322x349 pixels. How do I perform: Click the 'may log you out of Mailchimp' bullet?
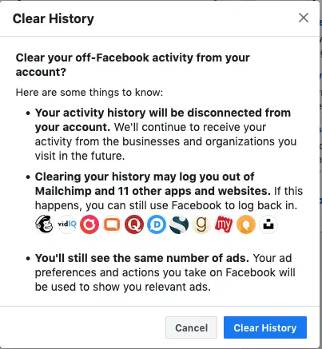[x=169, y=191]
